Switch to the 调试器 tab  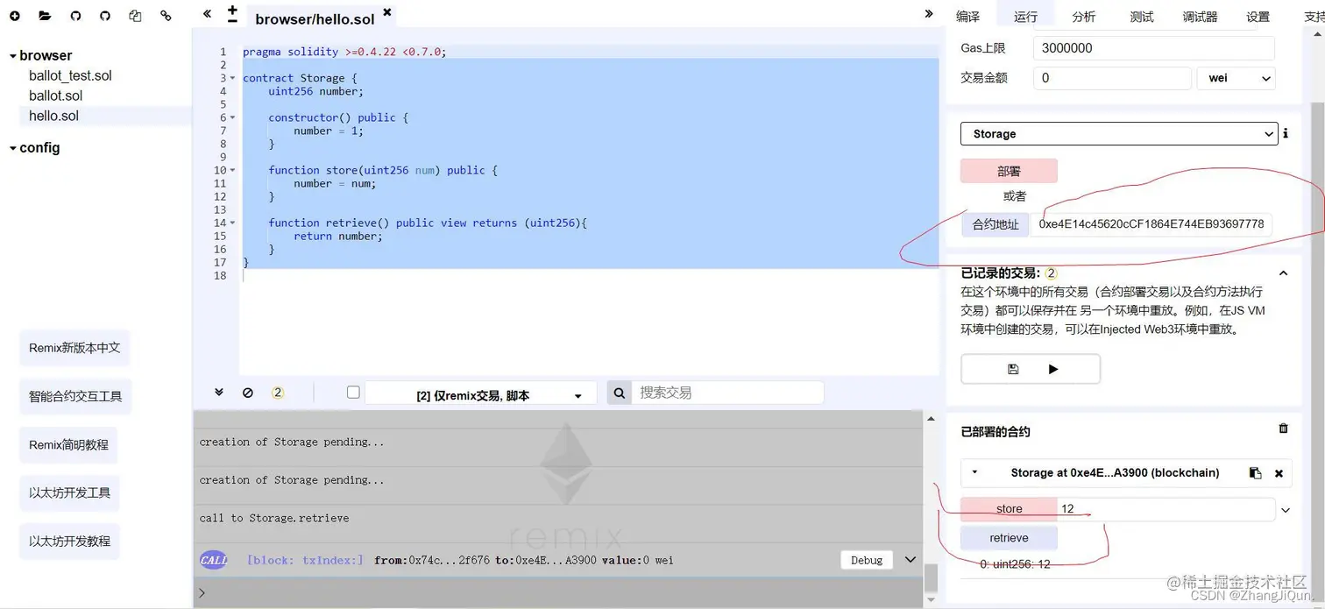tap(1200, 16)
